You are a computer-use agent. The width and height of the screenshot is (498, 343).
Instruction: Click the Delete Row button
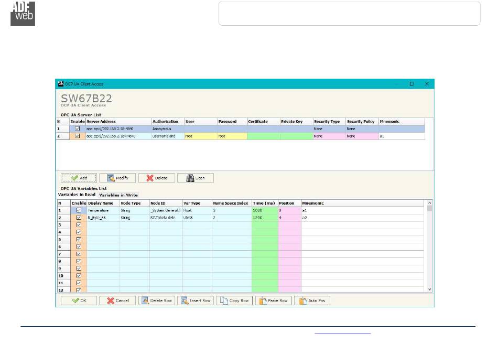pos(156,301)
